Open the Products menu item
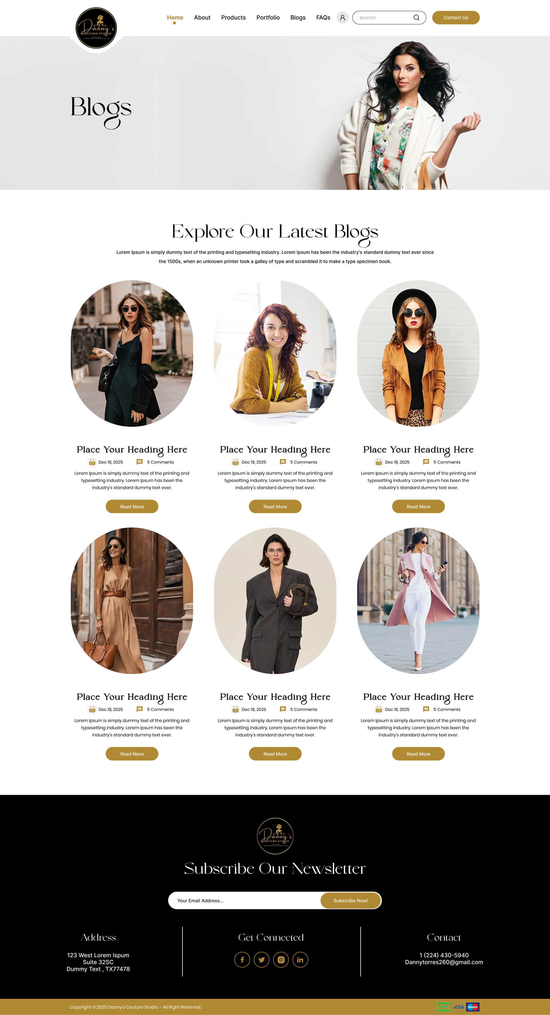Screen dimensions: 550x1015 pyautogui.click(x=233, y=18)
